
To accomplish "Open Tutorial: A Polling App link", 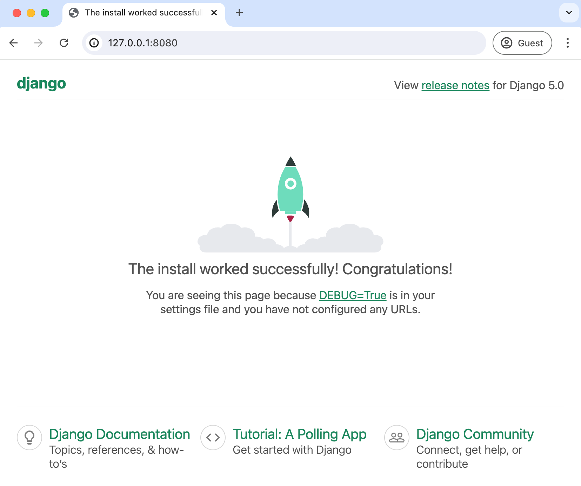I will 300,434.
